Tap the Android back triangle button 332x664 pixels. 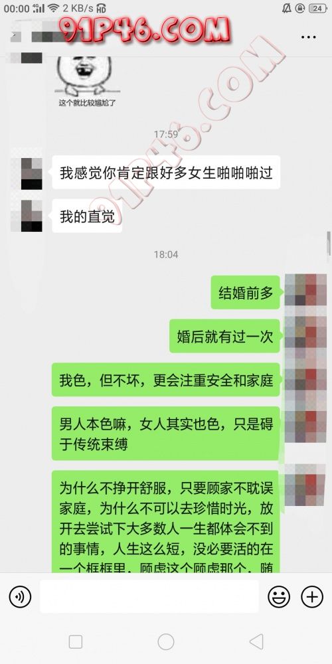pyautogui.click(x=256, y=641)
